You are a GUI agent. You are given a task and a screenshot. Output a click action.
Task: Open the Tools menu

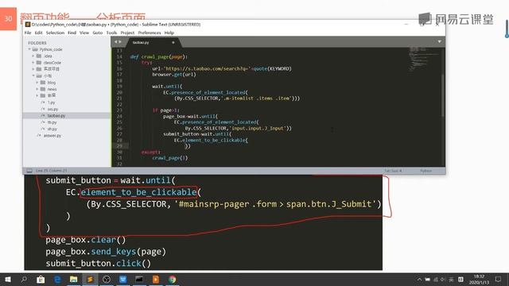click(x=111, y=33)
